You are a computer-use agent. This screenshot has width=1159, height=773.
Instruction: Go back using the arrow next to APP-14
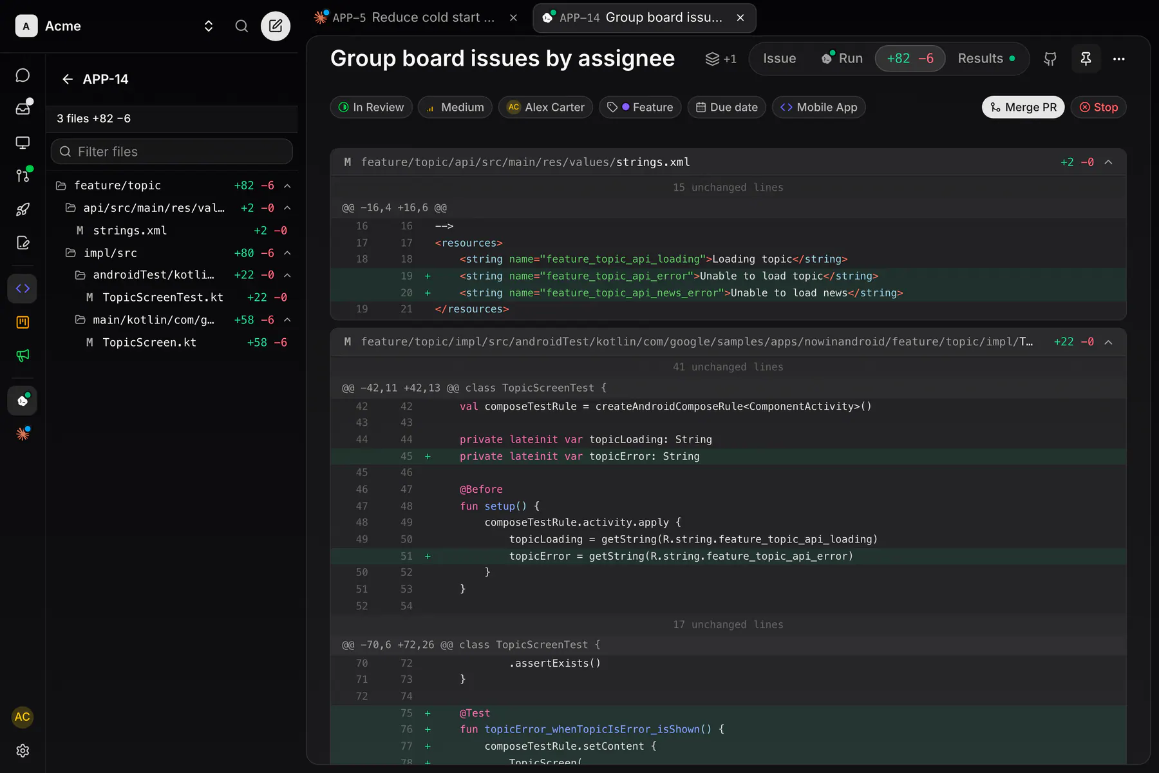point(68,79)
